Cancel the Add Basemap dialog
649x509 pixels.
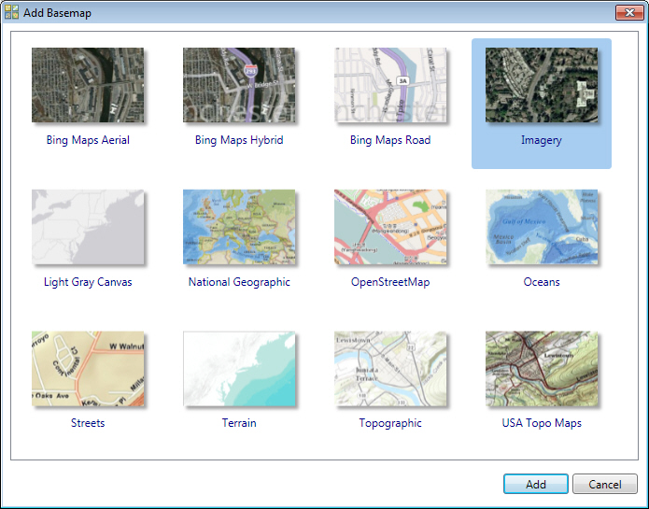point(605,484)
